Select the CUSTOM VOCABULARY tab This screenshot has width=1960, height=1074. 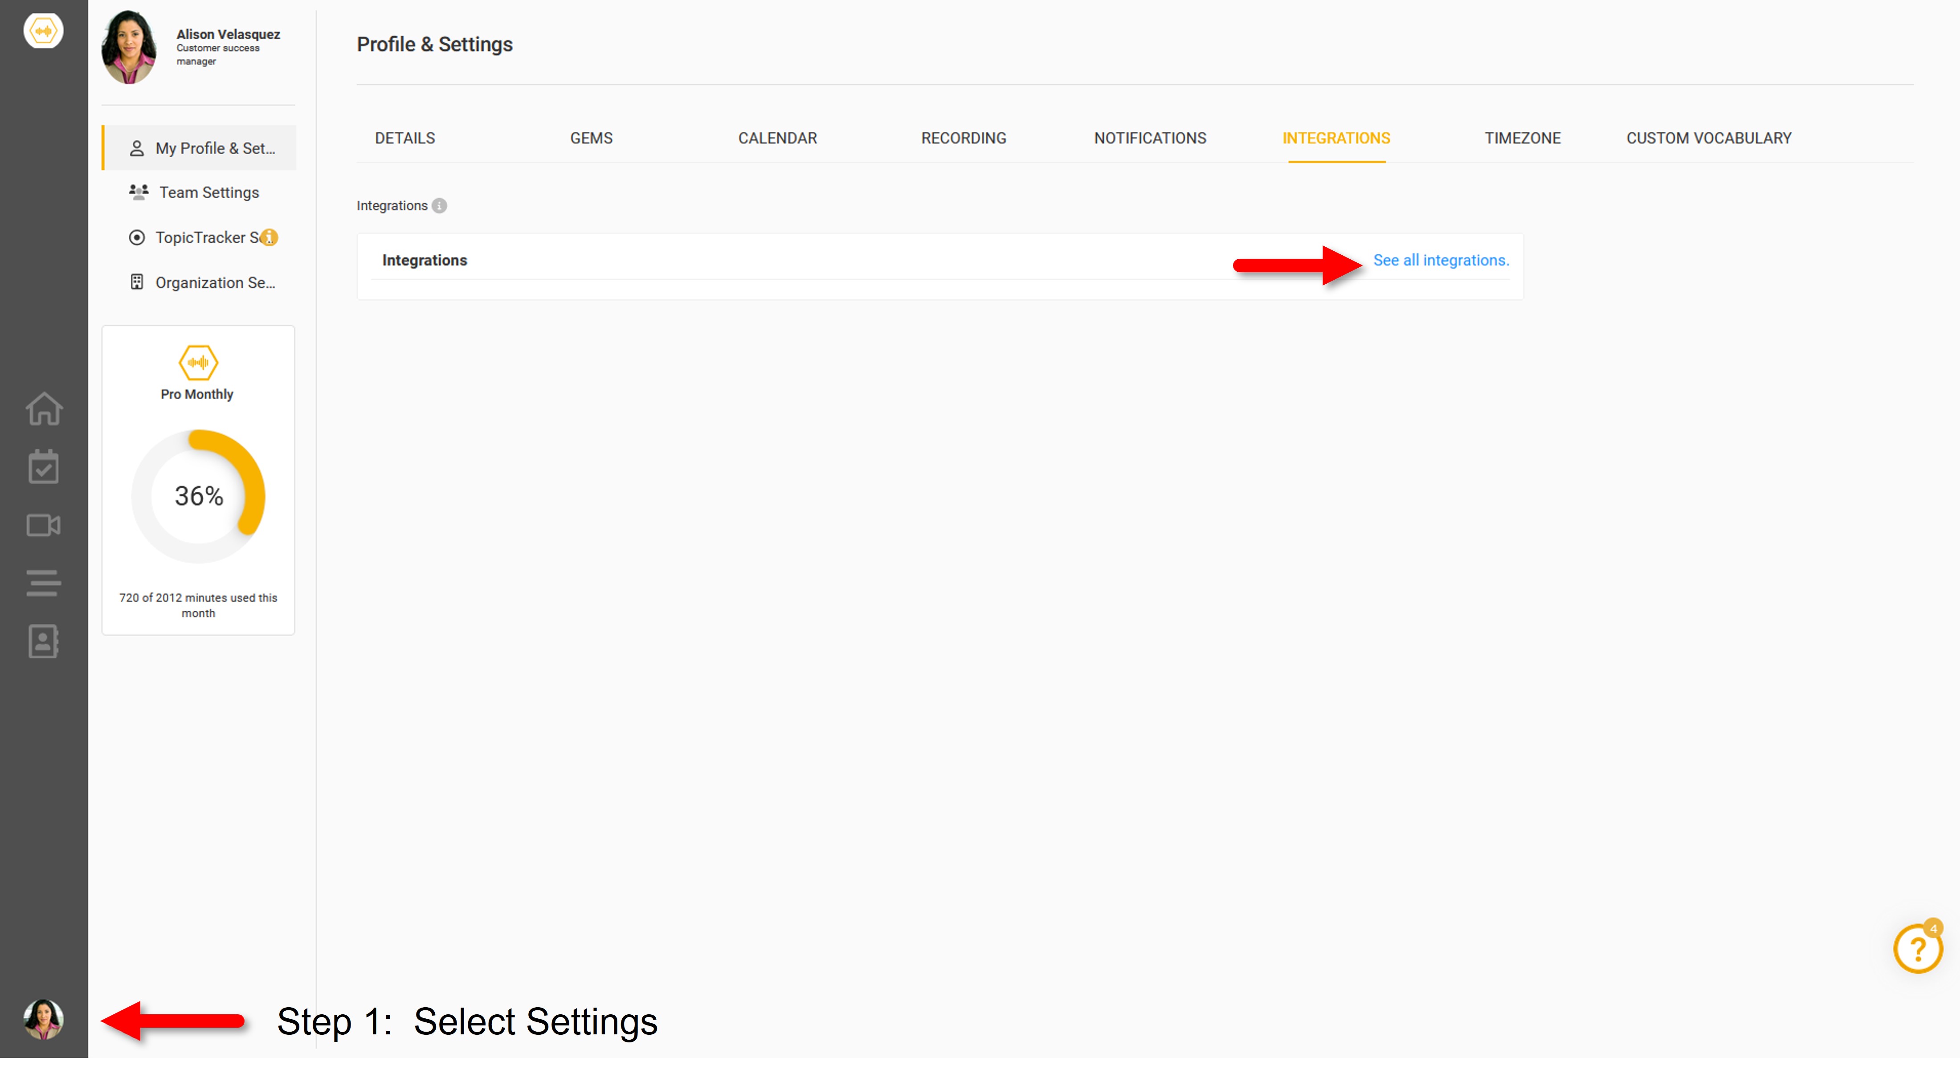click(x=1708, y=139)
